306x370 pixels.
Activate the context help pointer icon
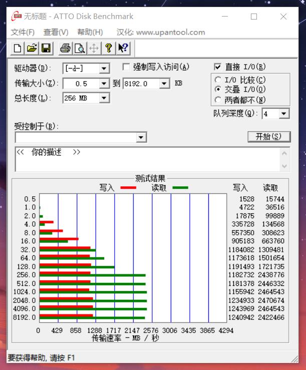click(x=123, y=49)
